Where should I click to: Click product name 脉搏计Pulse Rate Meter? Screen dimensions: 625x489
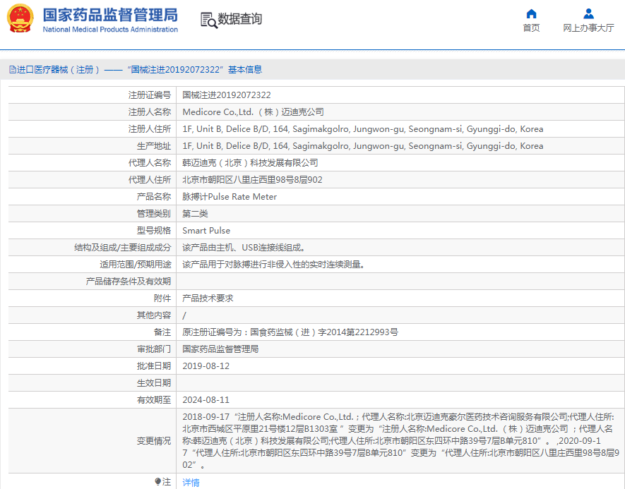point(230,197)
